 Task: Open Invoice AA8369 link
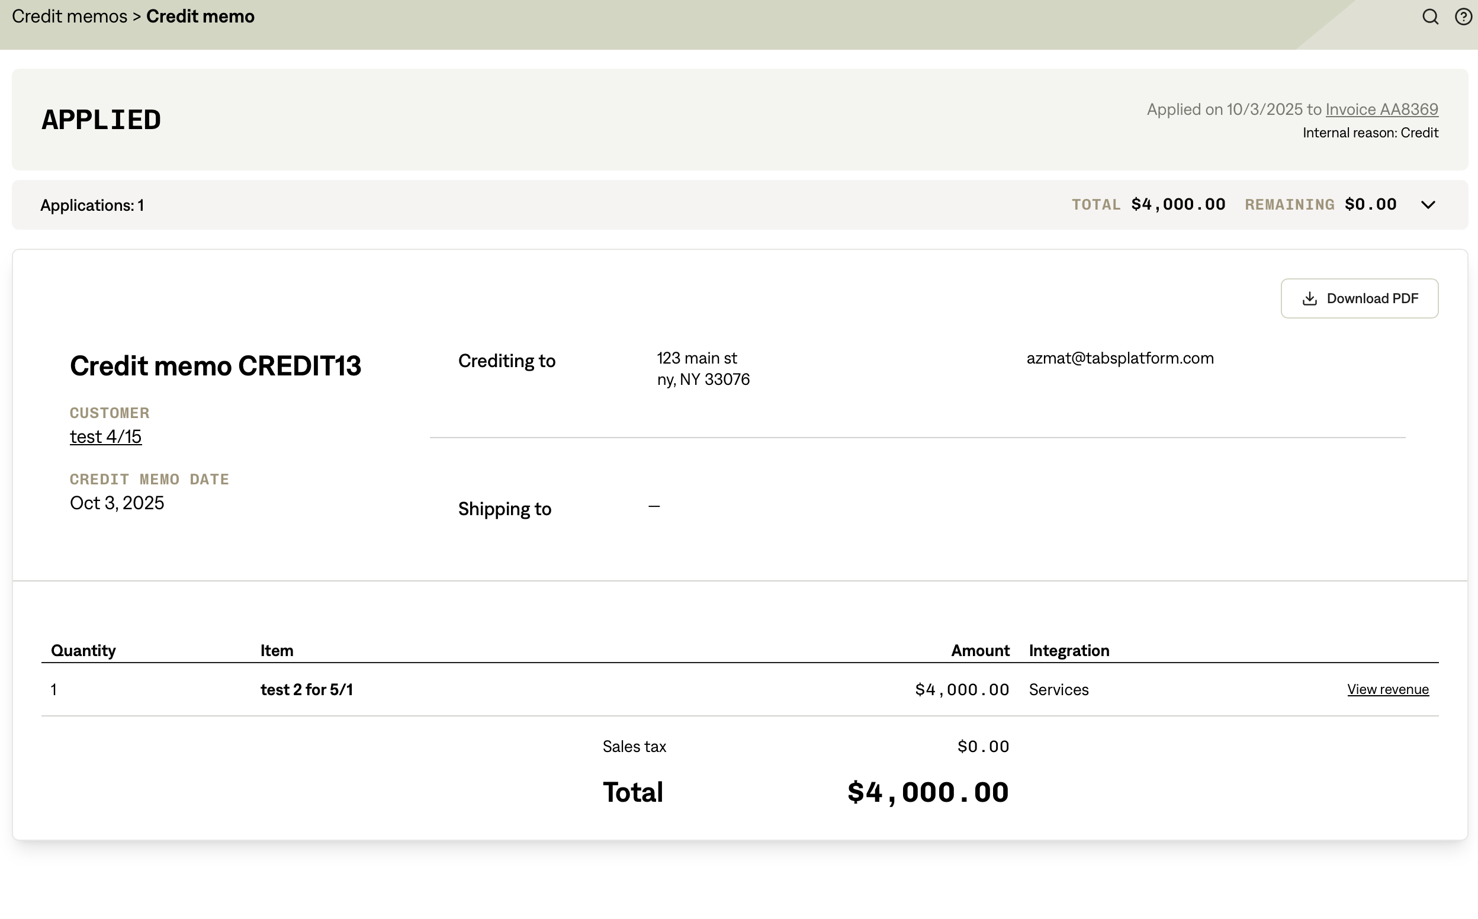tap(1381, 110)
